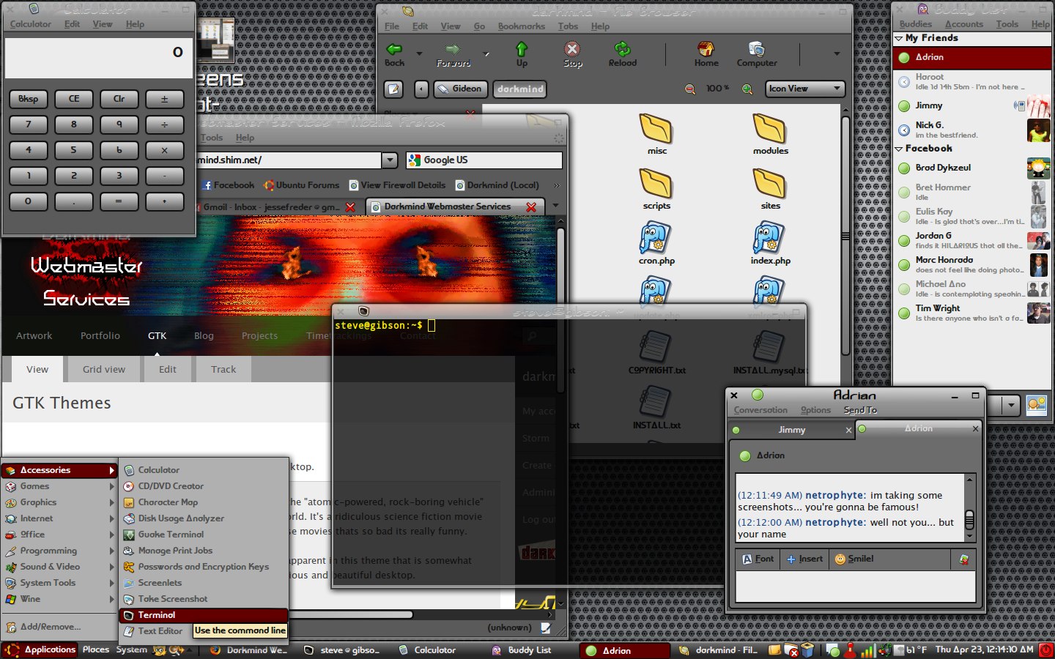Open the Firefox URL history dropdown
Viewport: 1055px width, 659px height.
pos(390,160)
